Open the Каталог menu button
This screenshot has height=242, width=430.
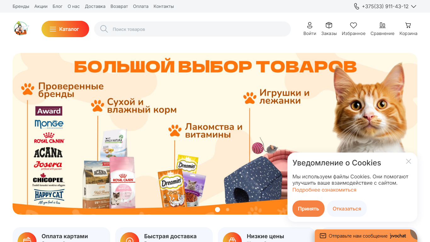click(x=65, y=29)
